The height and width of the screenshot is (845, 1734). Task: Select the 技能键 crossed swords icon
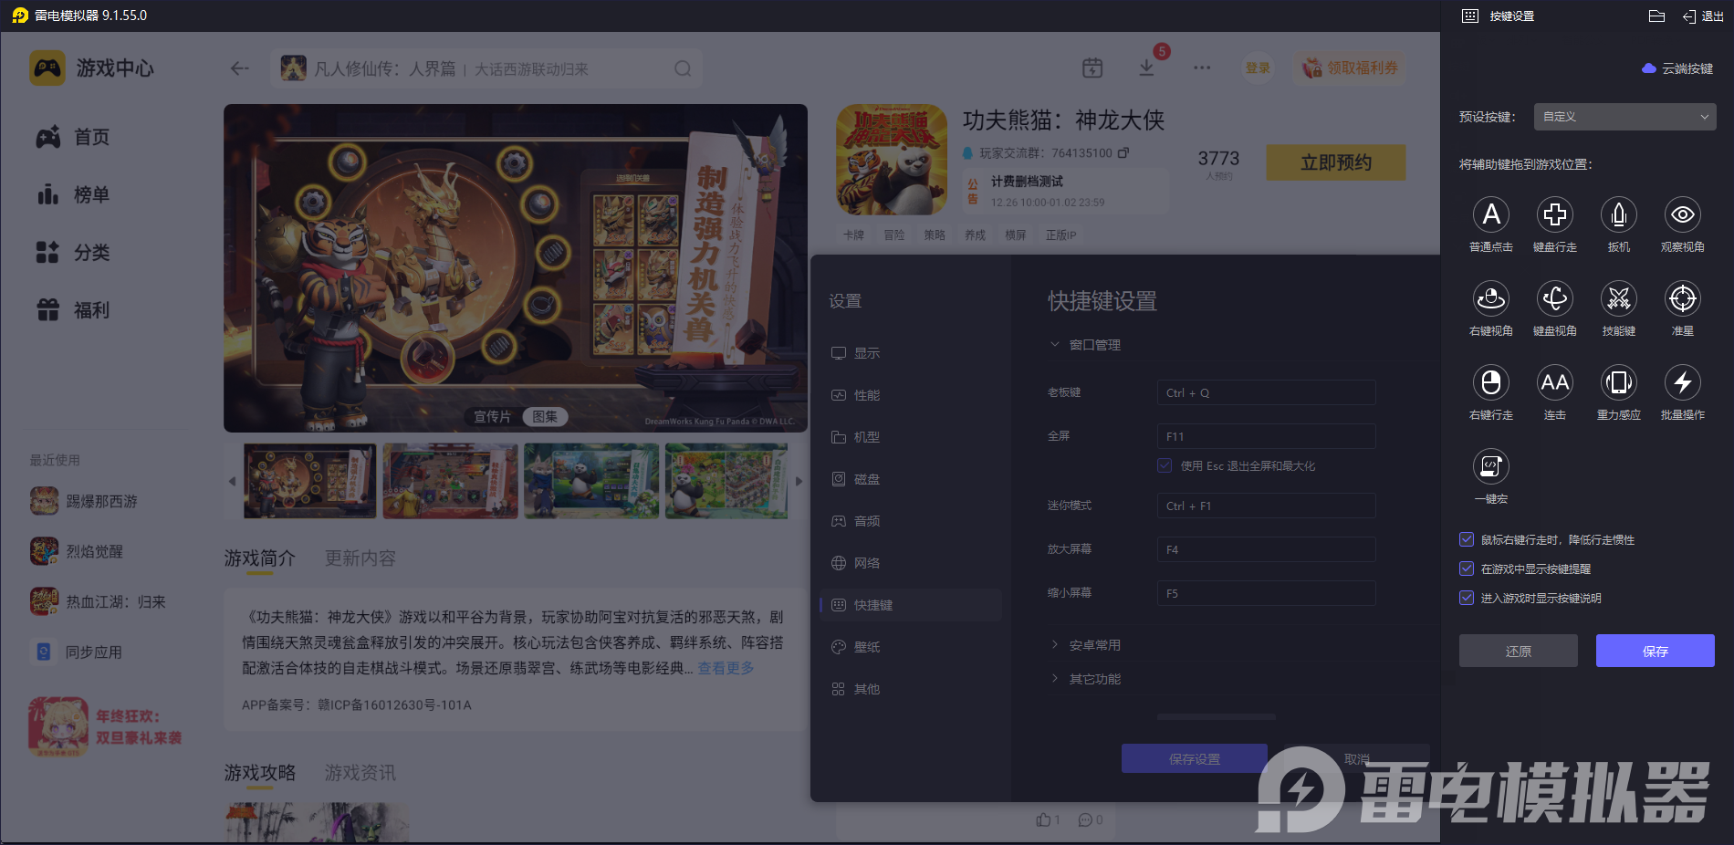1619,298
